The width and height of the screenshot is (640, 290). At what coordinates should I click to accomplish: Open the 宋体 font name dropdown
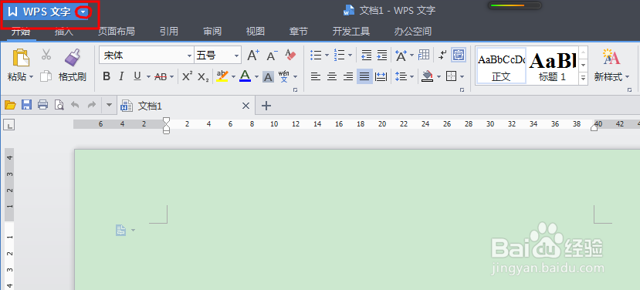tap(189, 56)
